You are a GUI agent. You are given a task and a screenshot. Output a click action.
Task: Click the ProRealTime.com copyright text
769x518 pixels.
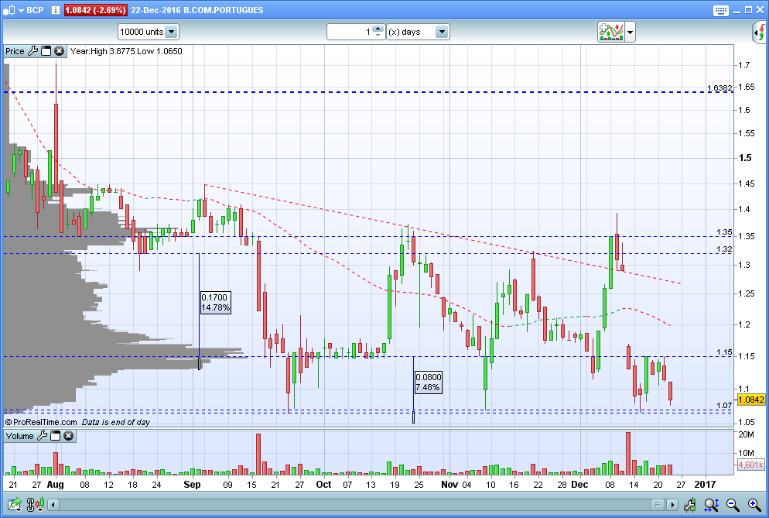[41, 422]
